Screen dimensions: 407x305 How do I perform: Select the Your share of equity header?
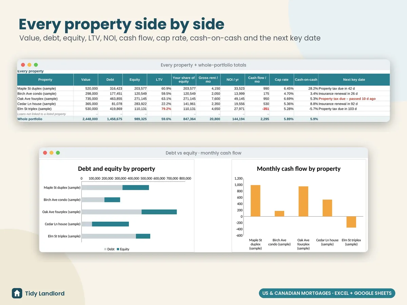point(184,80)
